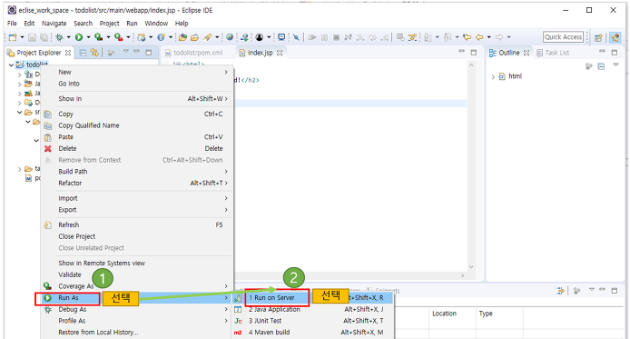Viewport: 630px width, 339px height.
Task: Maximize the editor area
Action: point(474,53)
